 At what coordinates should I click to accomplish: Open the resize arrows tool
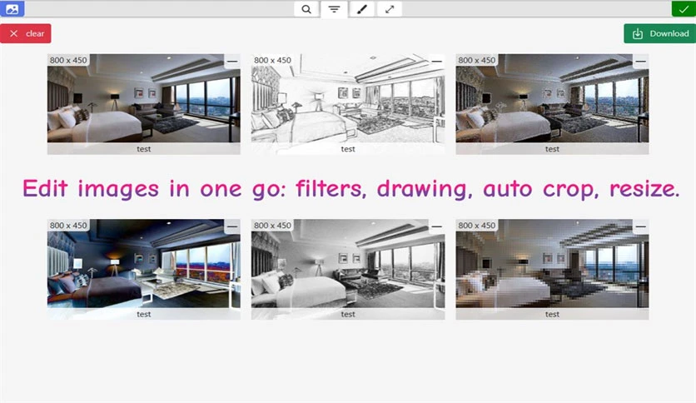[390, 9]
